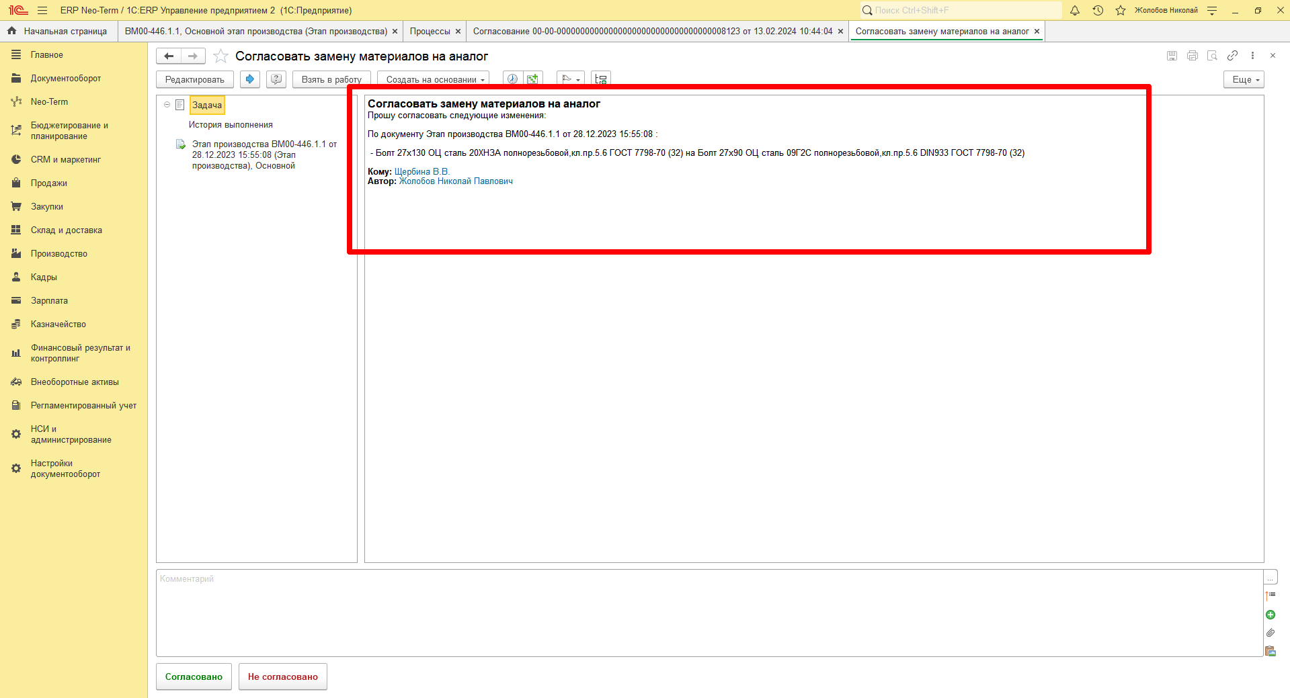The width and height of the screenshot is (1290, 698).
Task: Click the green plus grid toolbar icon
Action: [x=532, y=79]
